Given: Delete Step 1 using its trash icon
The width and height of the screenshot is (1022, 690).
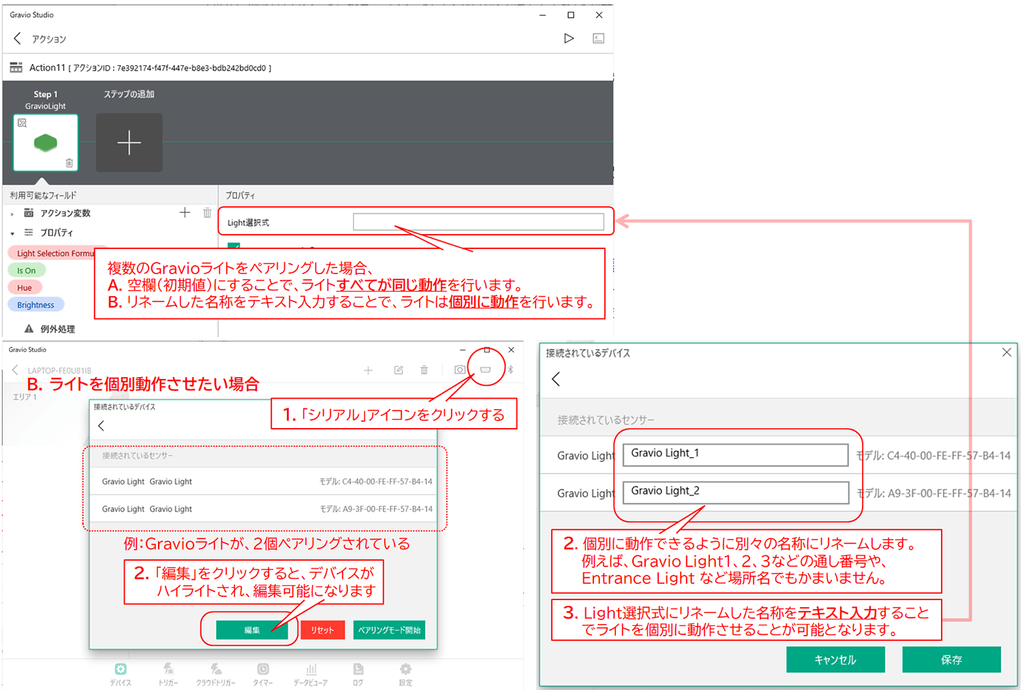Looking at the screenshot, I should pos(69,163).
